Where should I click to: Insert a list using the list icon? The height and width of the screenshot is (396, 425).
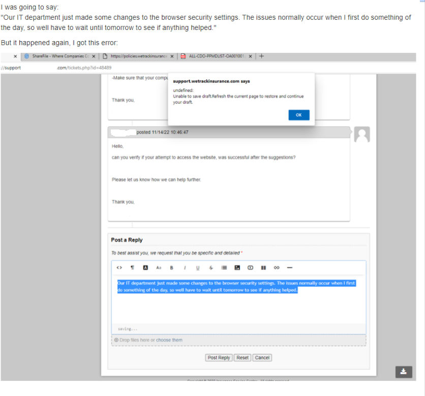[224, 268]
